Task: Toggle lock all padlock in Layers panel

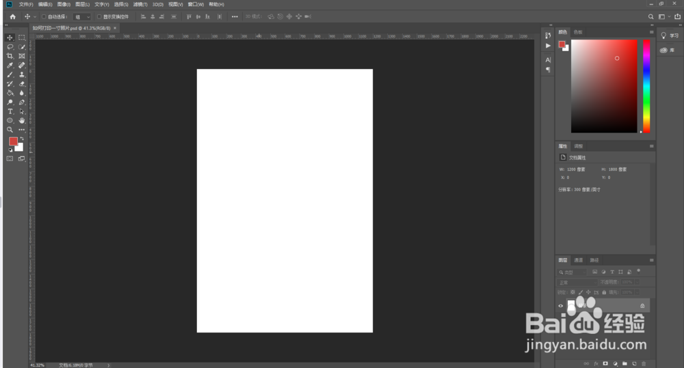Action: pyautogui.click(x=604, y=292)
